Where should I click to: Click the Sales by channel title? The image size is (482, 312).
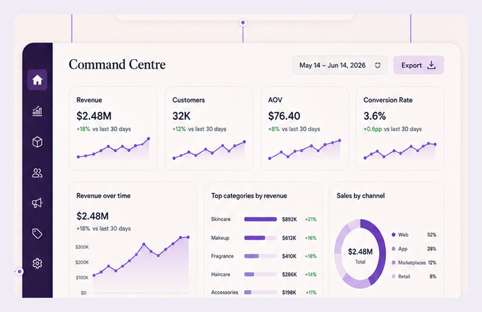[x=361, y=196]
